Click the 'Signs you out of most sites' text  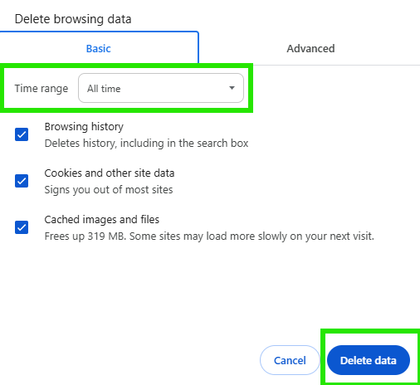coord(109,190)
